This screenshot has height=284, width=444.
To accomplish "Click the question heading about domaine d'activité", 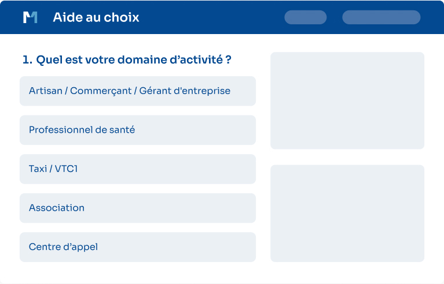I will (x=127, y=59).
